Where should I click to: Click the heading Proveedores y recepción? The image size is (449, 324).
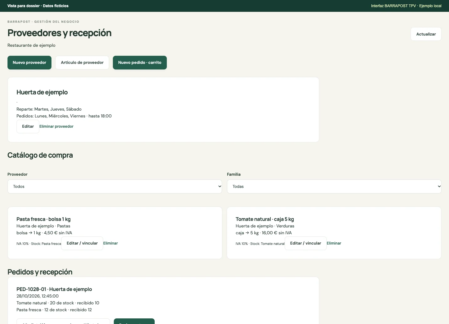pyautogui.click(x=60, y=33)
